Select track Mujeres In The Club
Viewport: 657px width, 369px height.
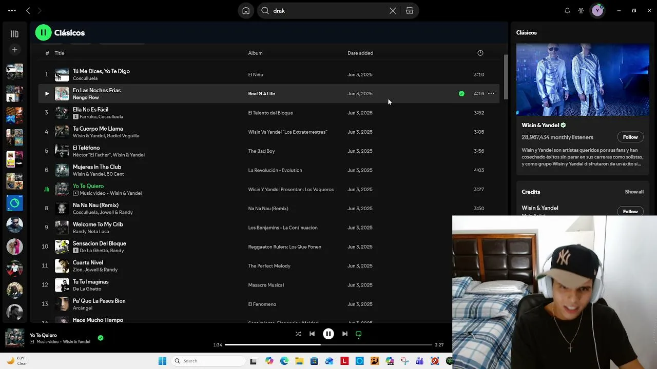pyautogui.click(x=97, y=167)
